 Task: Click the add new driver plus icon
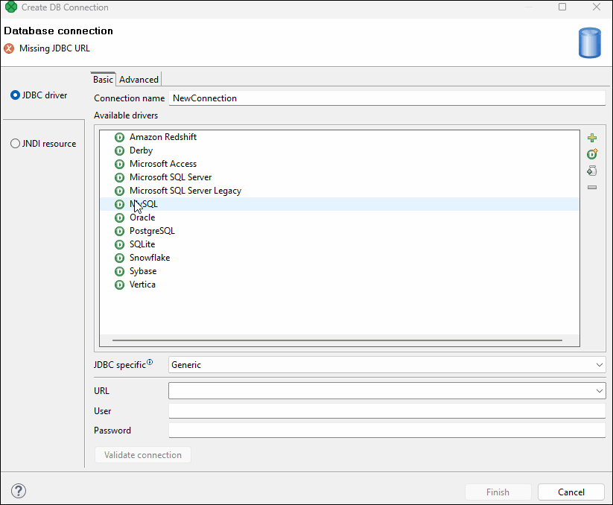(x=591, y=137)
